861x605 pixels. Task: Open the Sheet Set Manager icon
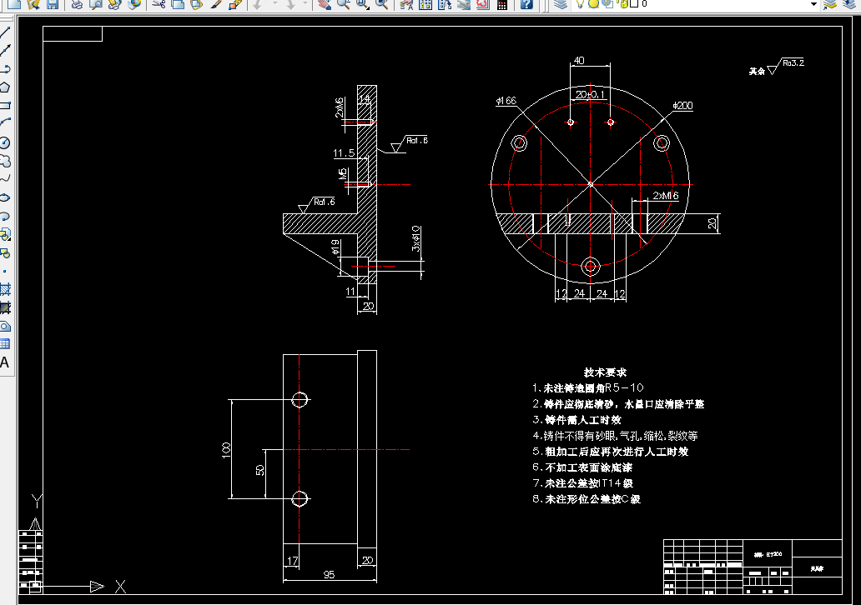464,4
